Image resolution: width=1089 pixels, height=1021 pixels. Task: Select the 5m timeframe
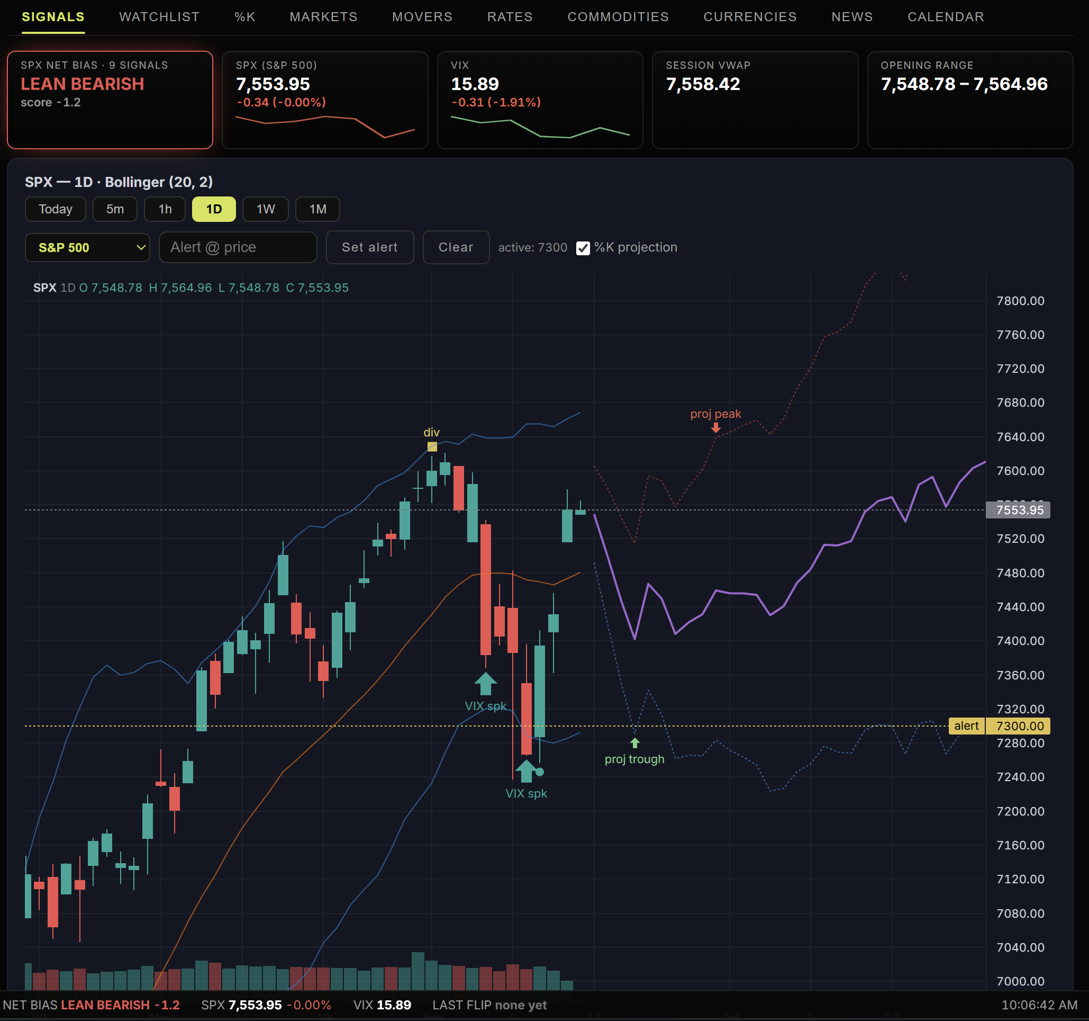coord(115,209)
